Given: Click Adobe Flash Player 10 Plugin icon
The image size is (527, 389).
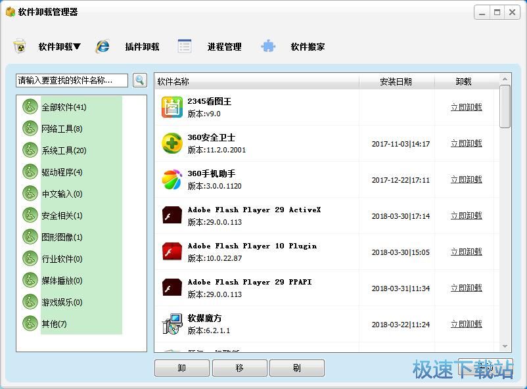Looking at the screenshot, I should point(172,252).
